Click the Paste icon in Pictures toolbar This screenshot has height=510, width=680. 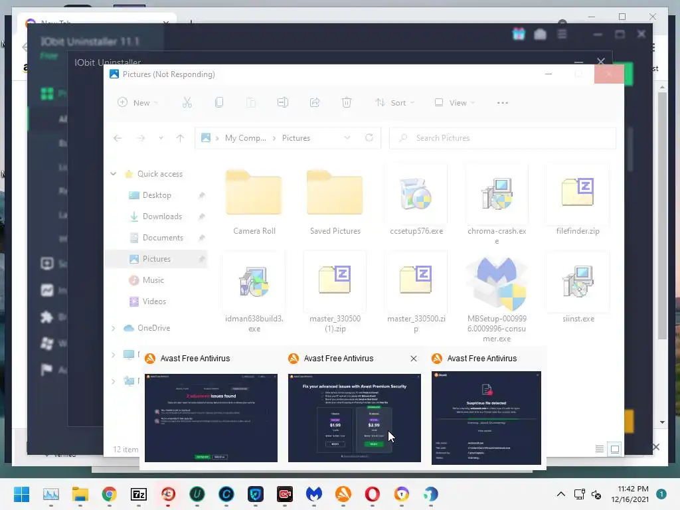[x=251, y=103]
